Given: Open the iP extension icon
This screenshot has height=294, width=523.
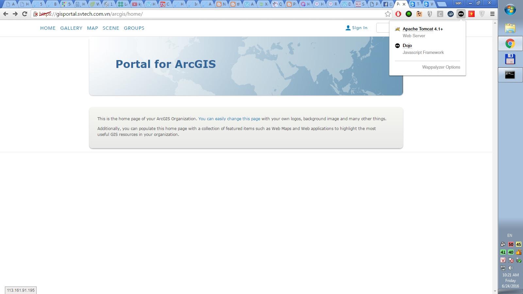Looking at the screenshot, I should [450, 14].
